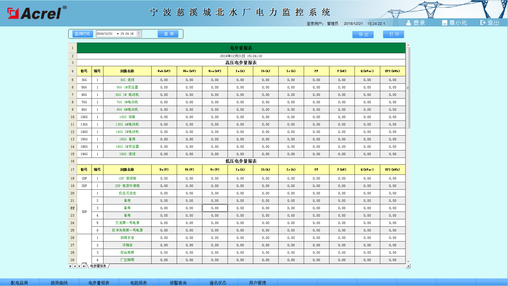Click 反应沉淀池 circuit cell

tap(127, 193)
